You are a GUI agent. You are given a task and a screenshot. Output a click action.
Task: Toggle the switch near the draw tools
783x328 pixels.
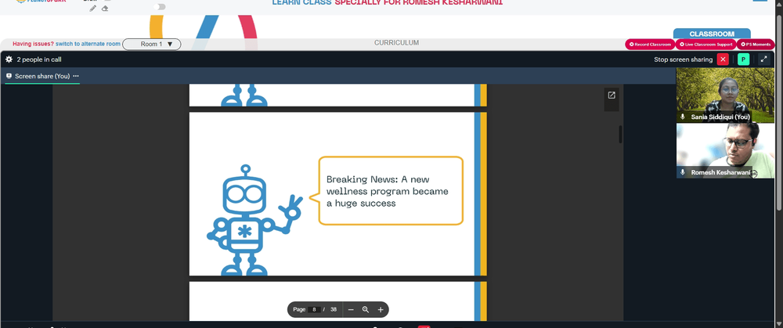(160, 7)
